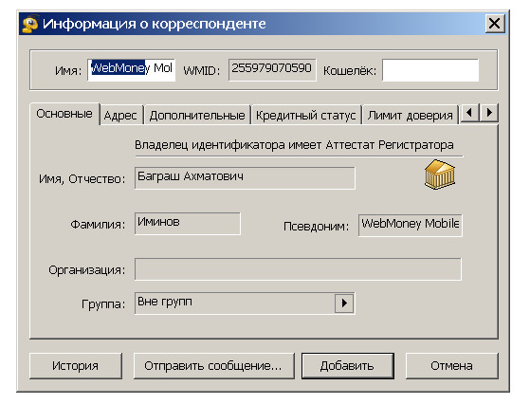Click the Псевдоним: label
The height and width of the screenshot is (404, 530).
pyautogui.click(x=316, y=226)
